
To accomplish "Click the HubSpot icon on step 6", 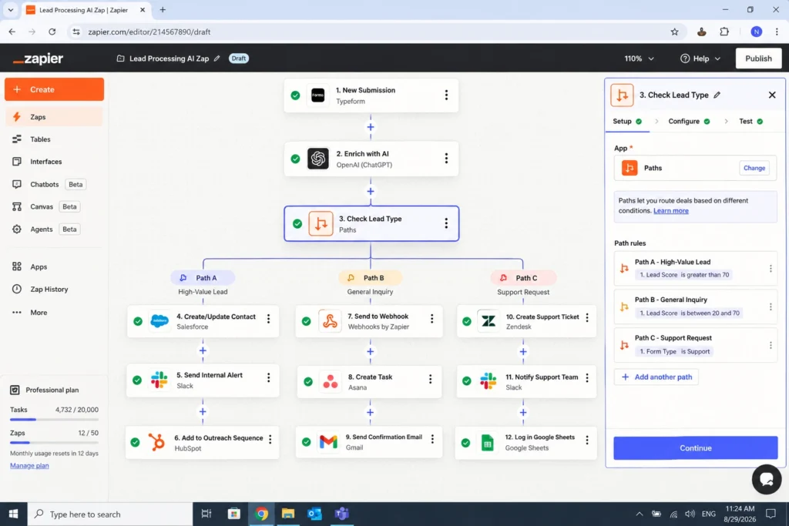I will 156,442.
